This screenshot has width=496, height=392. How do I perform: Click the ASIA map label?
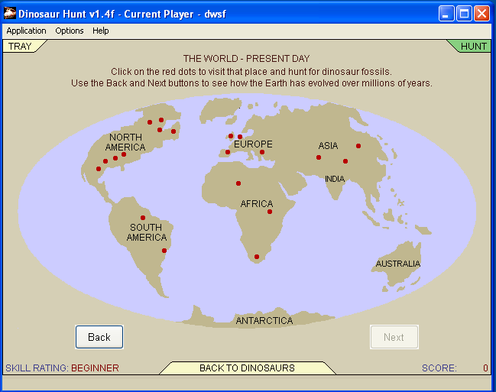[328, 145]
